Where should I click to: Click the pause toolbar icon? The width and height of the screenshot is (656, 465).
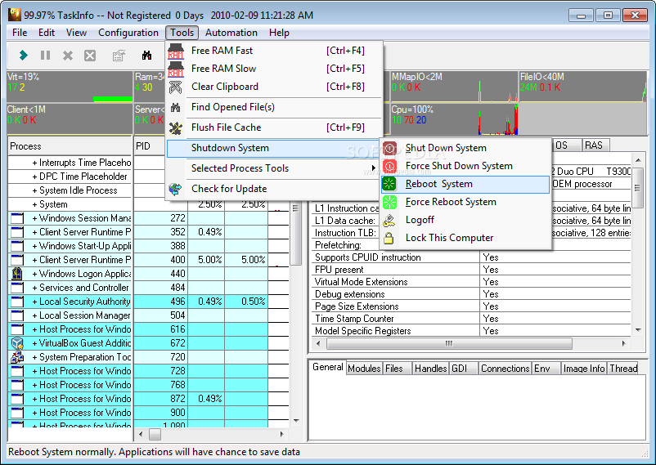[x=45, y=56]
